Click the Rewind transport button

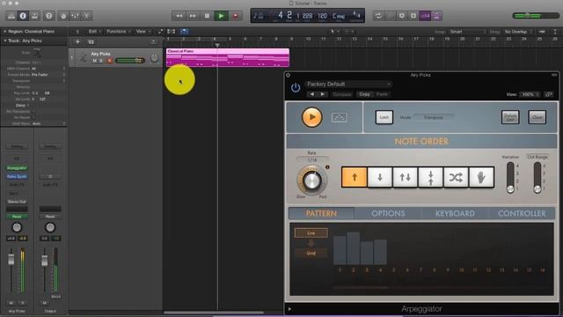179,16
